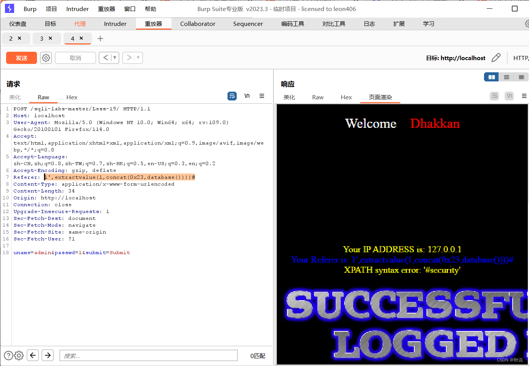
Task: Open search help question icon
Action: coord(8,355)
